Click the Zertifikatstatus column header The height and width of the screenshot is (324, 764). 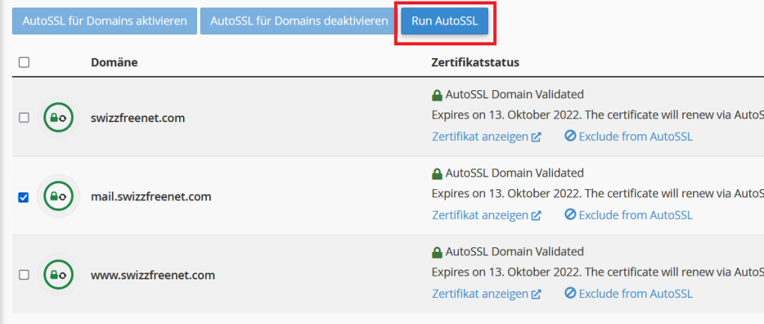pyautogui.click(x=475, y=63)
